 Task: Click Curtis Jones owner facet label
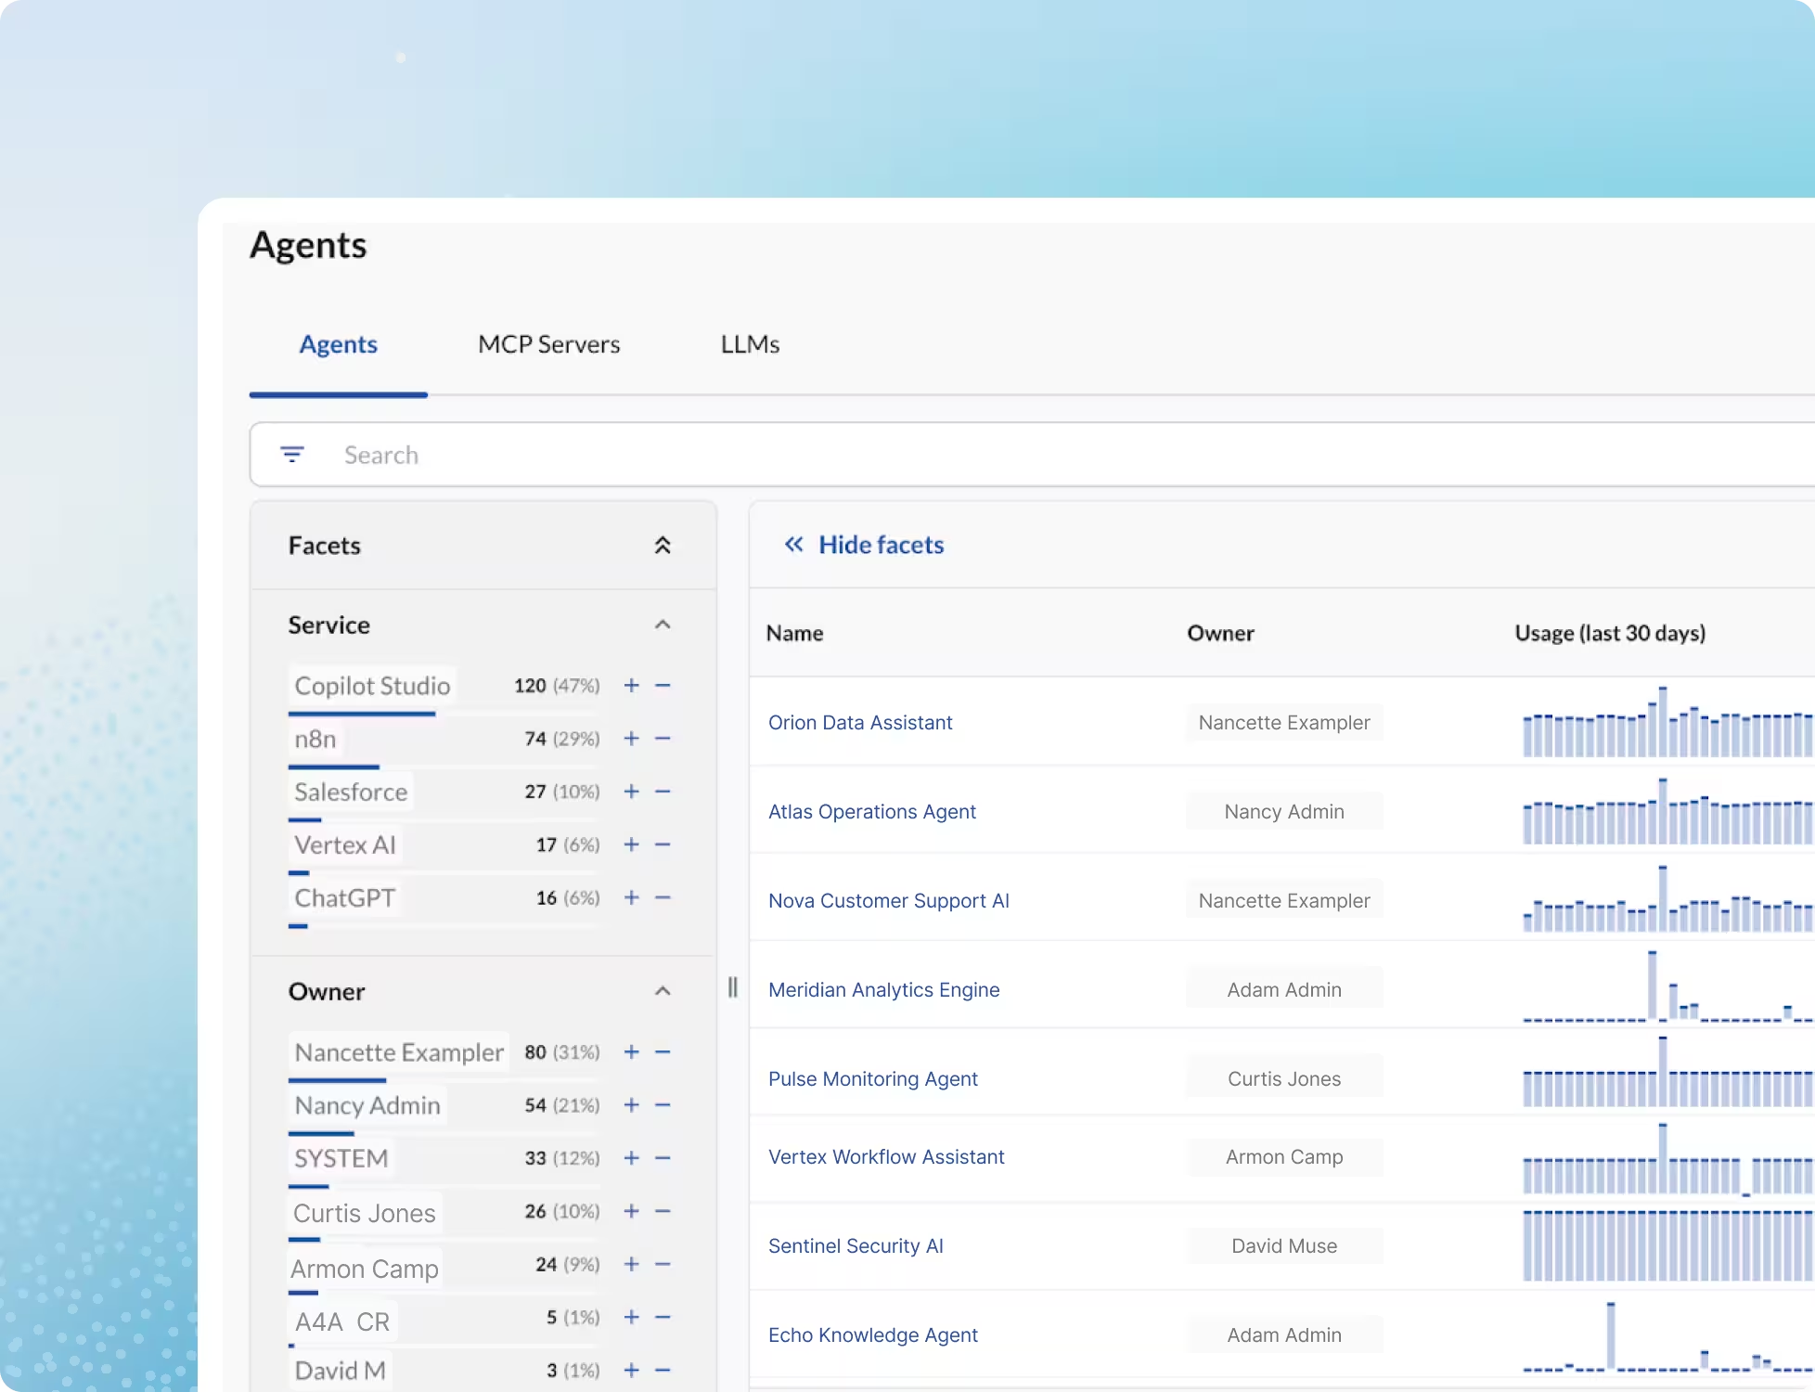pos(365,1213)
